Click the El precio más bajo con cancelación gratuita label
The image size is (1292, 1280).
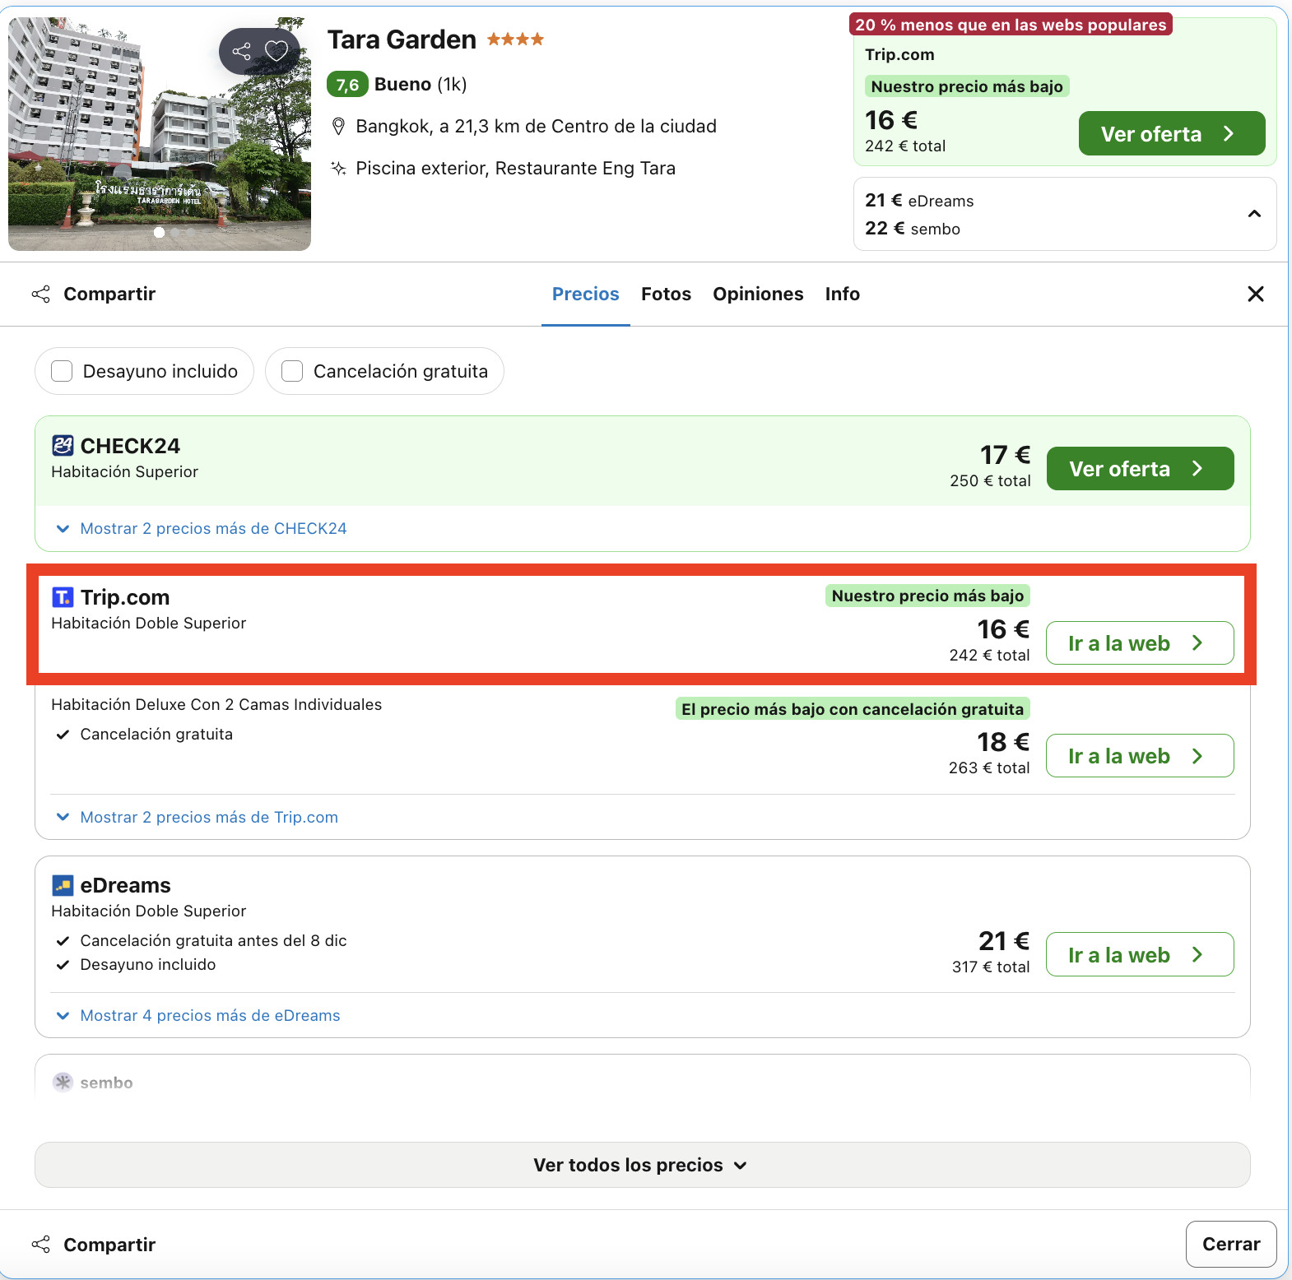[x=853, y=709]
